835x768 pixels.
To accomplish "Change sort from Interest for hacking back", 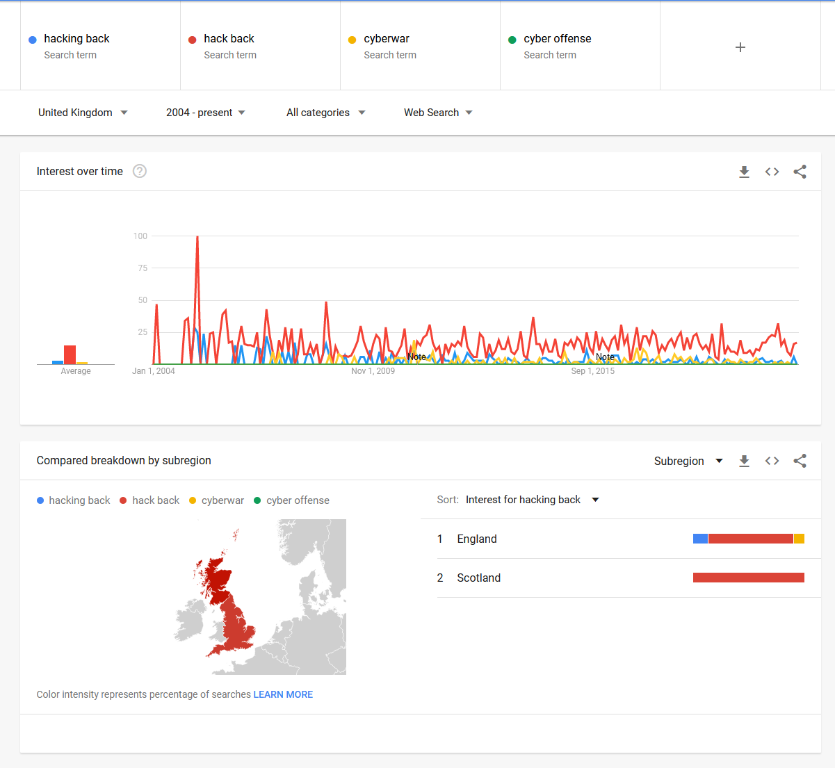I will pyautogui.click(x=532, y=500).
